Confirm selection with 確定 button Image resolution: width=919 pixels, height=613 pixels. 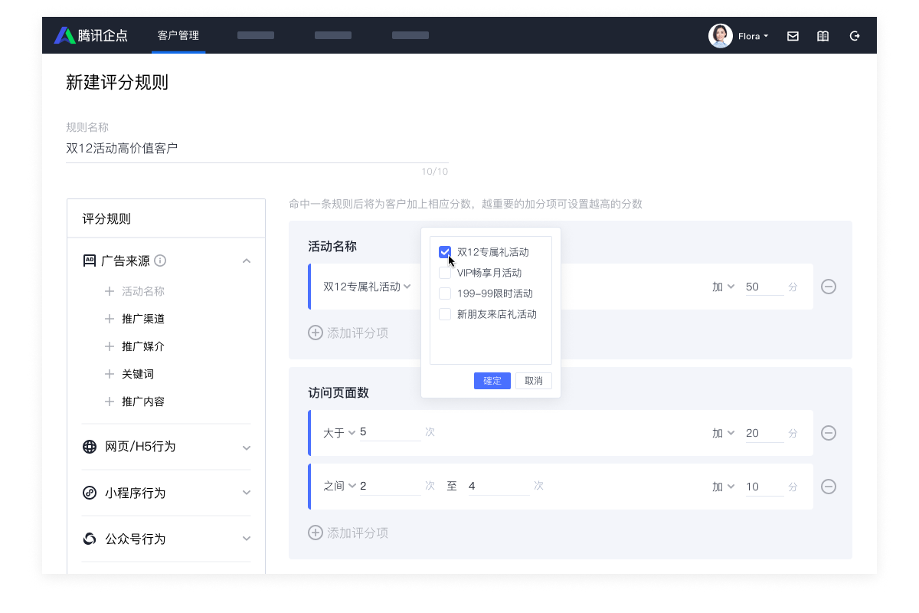492,381
